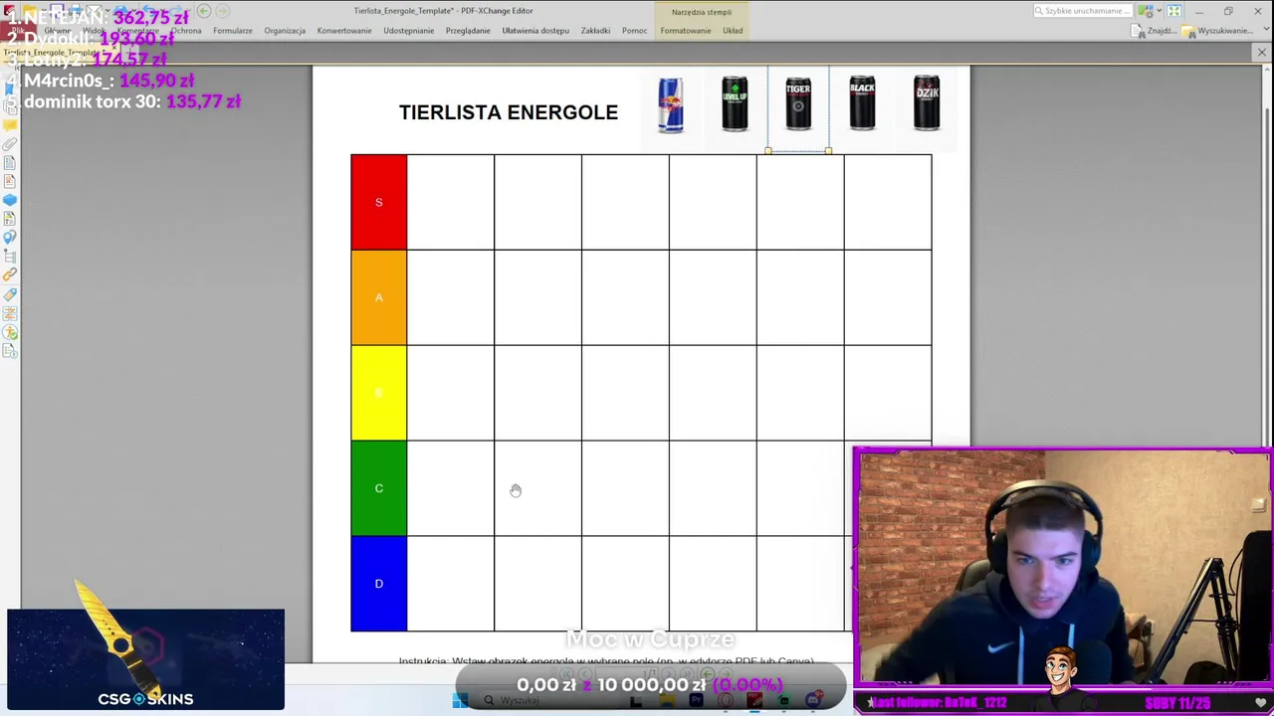
Task: Click the back navigation arrow in title bar
Action: click(x=204, y=11)
